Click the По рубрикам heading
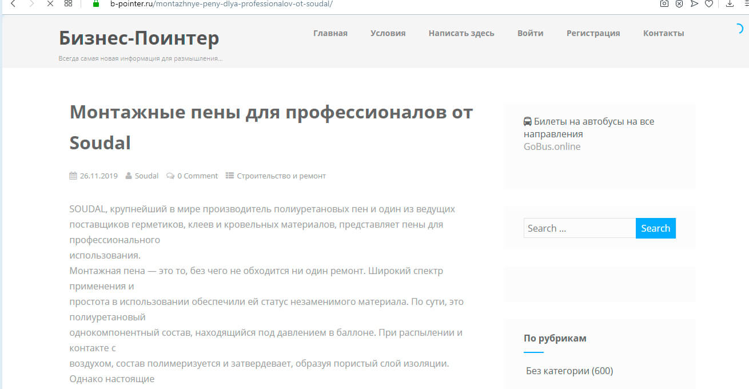 [555, 338]
